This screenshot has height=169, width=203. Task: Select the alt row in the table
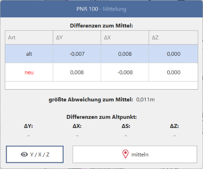tap(101, 54)
